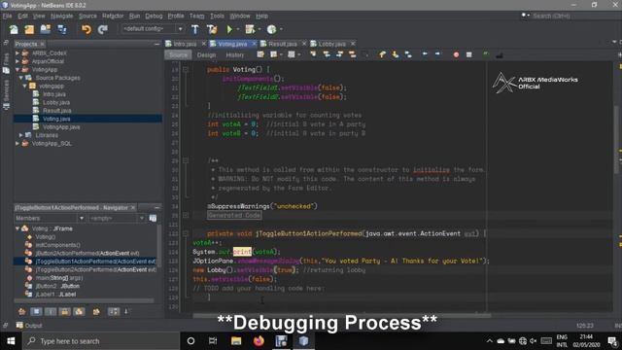Toggle Sort by Name in Navigator

coord(114,311)
